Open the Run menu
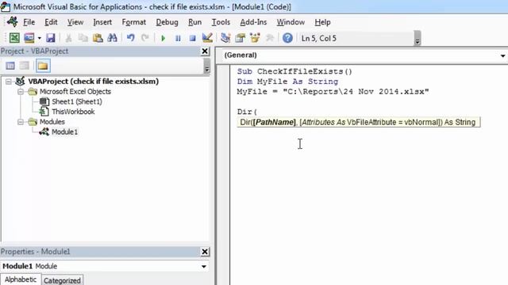The image size is (508, 285). tap(194, 22)
